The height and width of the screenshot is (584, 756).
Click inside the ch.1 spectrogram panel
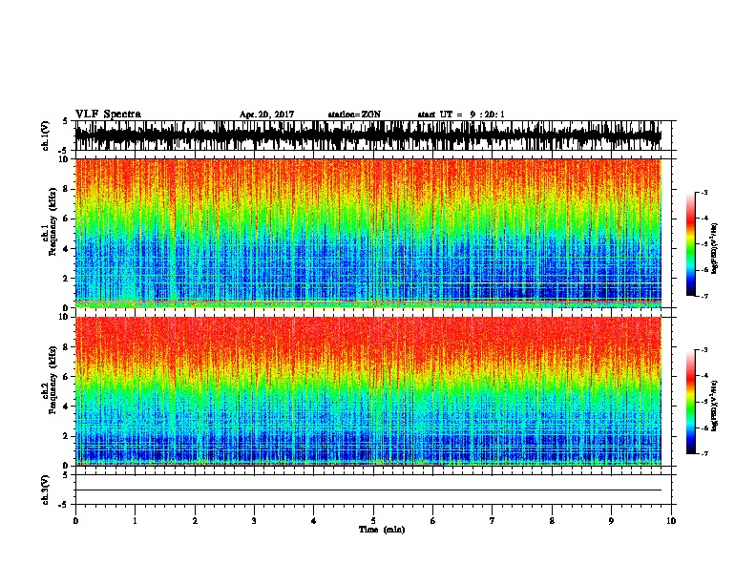pos(367,233)
